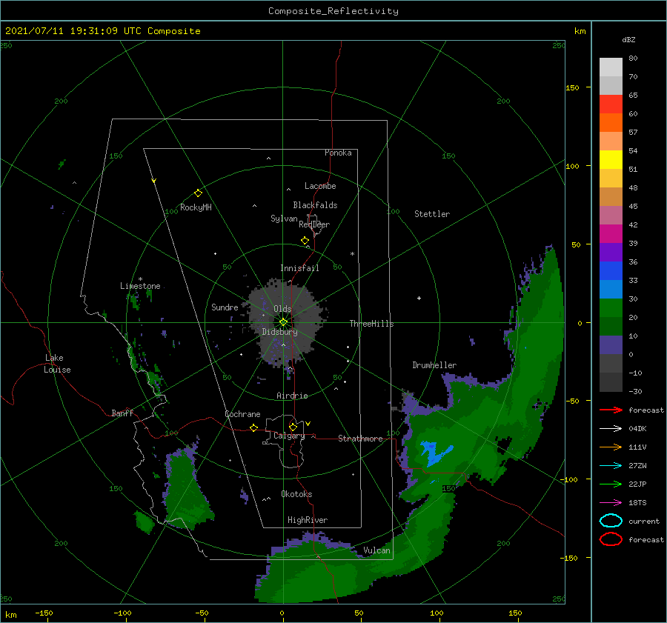The height and width of the screenshot is (623, 667).
Task: Click the radar center marker near Olds
Action: (283, 322)
